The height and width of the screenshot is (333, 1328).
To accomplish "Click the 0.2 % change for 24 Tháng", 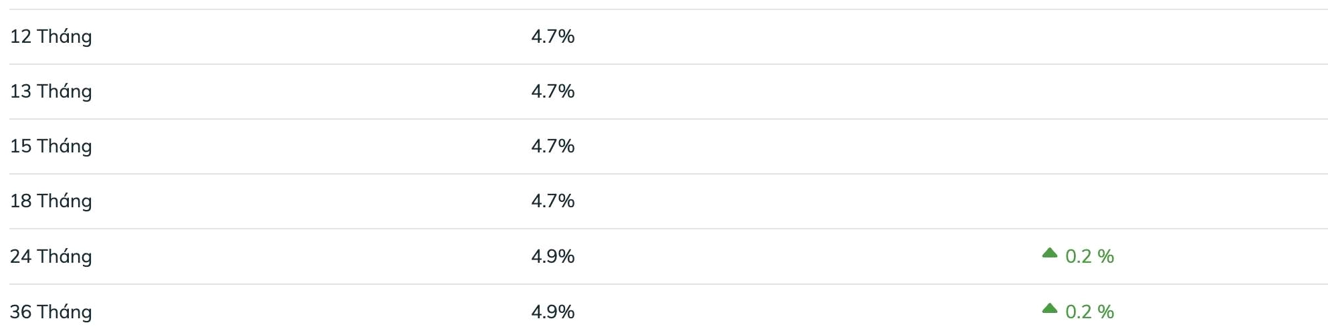I will coord(1089,256).
